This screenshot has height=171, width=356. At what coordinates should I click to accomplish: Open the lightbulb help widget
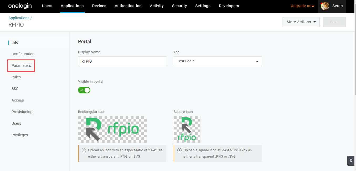[x=351, y=161]
